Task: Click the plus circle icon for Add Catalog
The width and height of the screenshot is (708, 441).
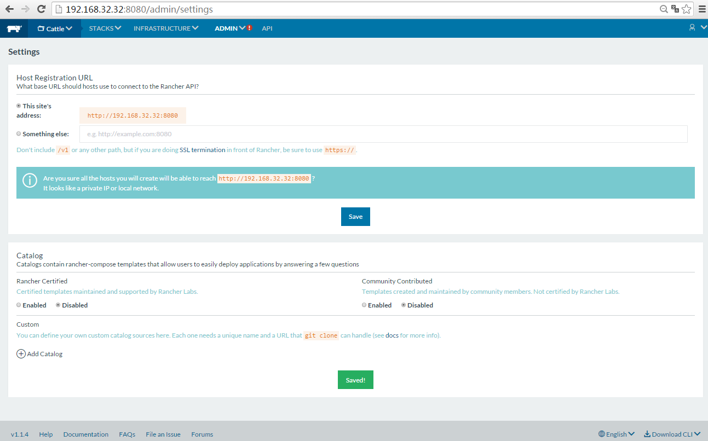Action: (21, 354)
